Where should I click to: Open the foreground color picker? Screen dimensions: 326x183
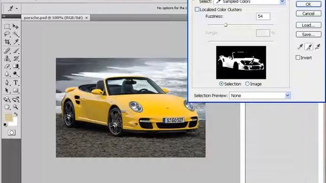tap(8, 117)
